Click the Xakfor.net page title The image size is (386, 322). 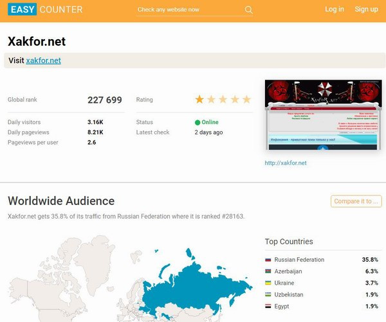tap(37, 41)
